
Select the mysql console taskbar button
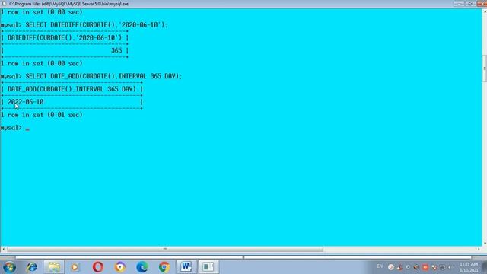(208, 267)
